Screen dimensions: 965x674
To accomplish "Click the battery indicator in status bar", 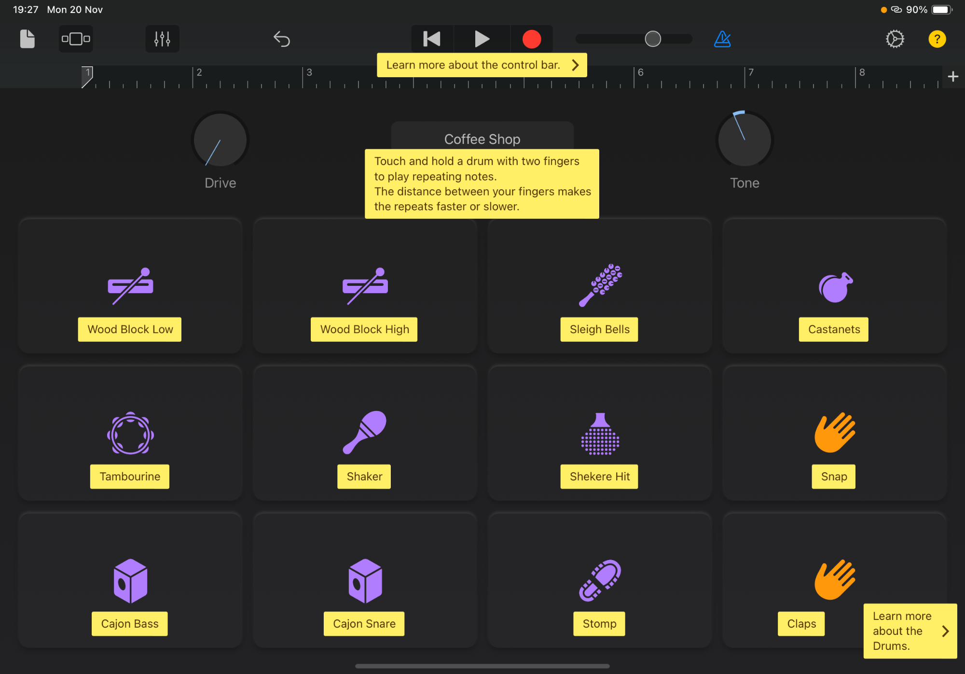I will click(941, 10).
